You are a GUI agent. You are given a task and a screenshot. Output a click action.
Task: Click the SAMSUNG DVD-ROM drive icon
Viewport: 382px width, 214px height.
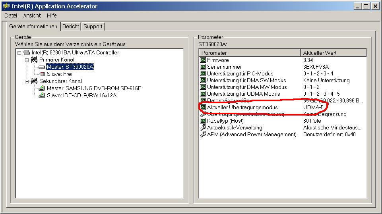42,88
